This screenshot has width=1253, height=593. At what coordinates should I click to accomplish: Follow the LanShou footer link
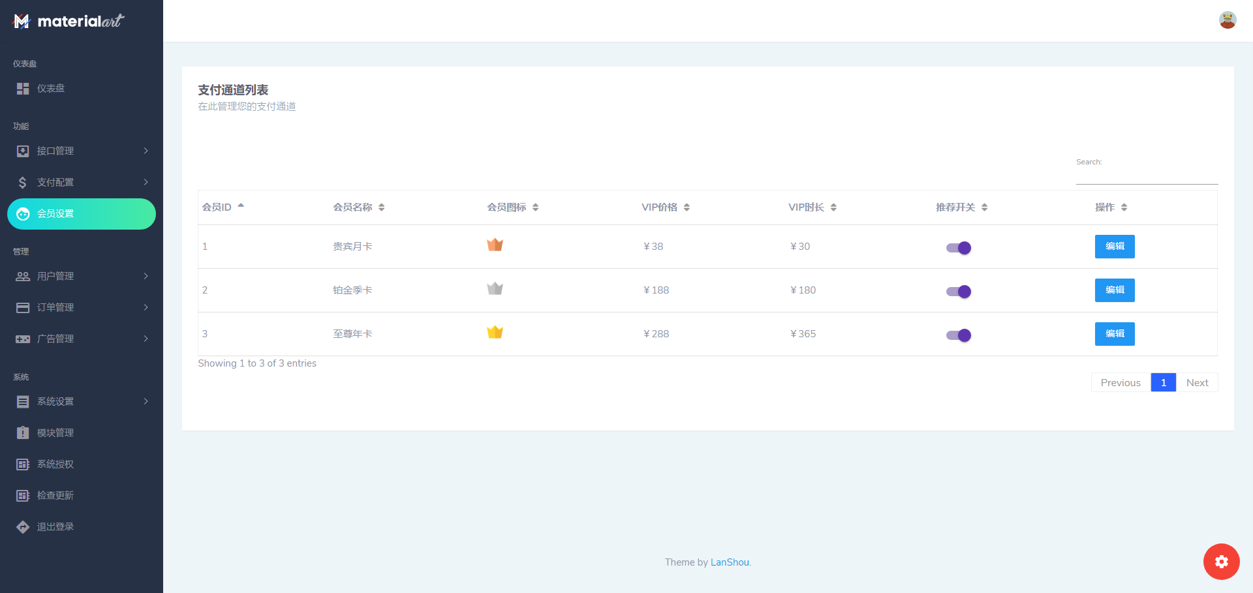tap(729, 562)
